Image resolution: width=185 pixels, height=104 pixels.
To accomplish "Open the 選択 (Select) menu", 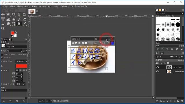I will click(20, 6).
